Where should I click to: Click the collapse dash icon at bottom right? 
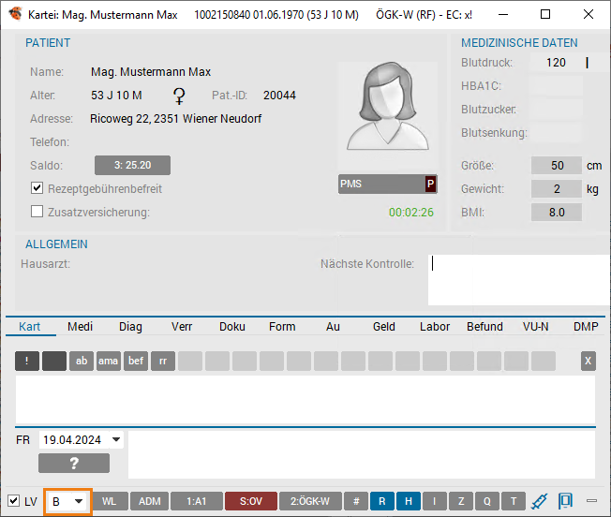[x=591, y=501]
